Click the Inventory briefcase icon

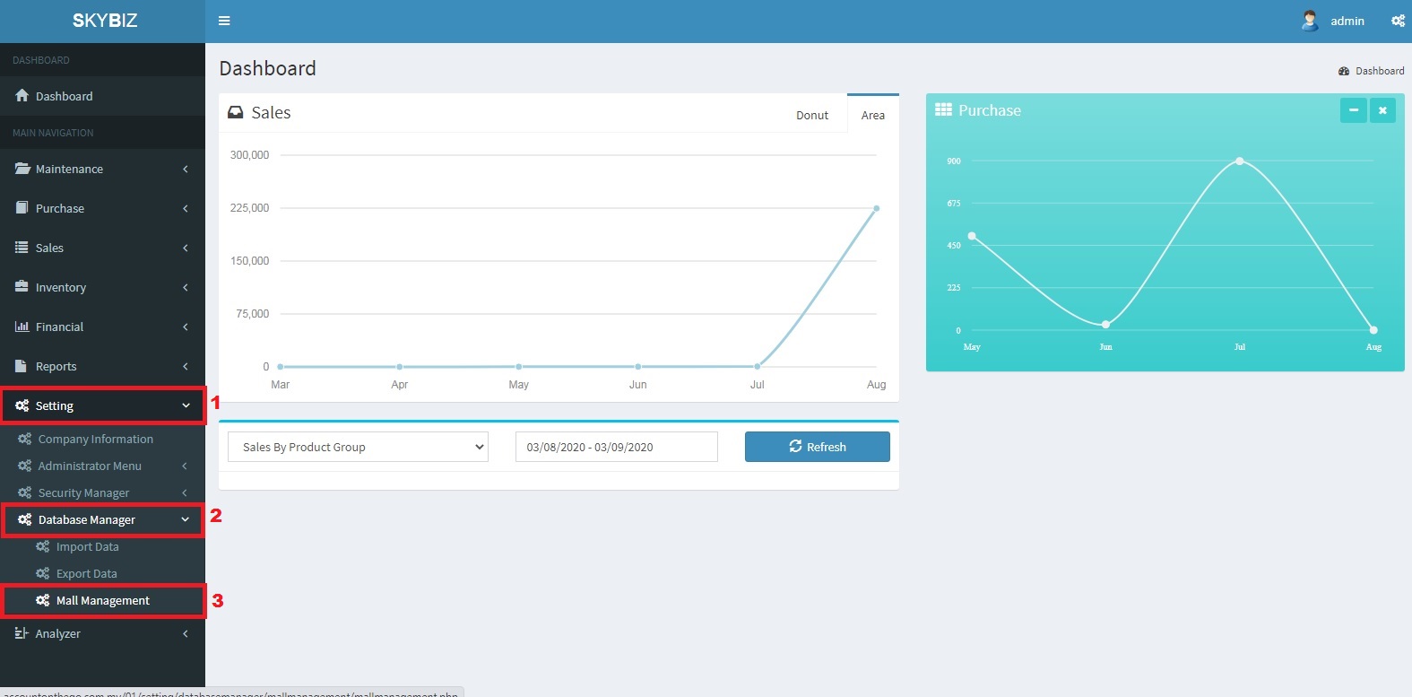[22, 287]
